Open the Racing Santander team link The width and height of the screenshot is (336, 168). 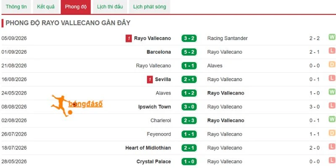227,38
